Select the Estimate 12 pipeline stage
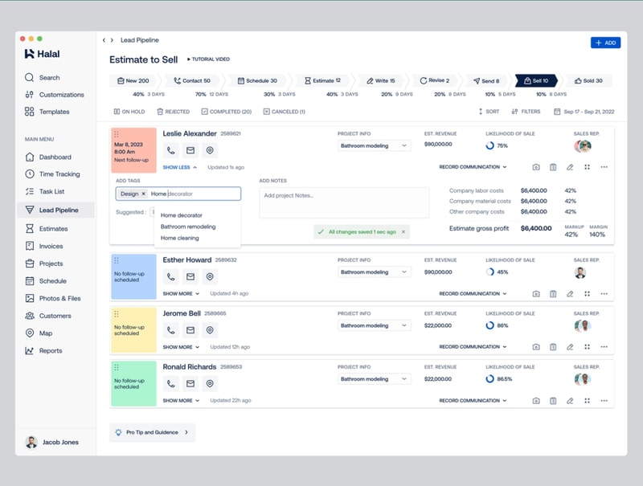 coord(323,80)
